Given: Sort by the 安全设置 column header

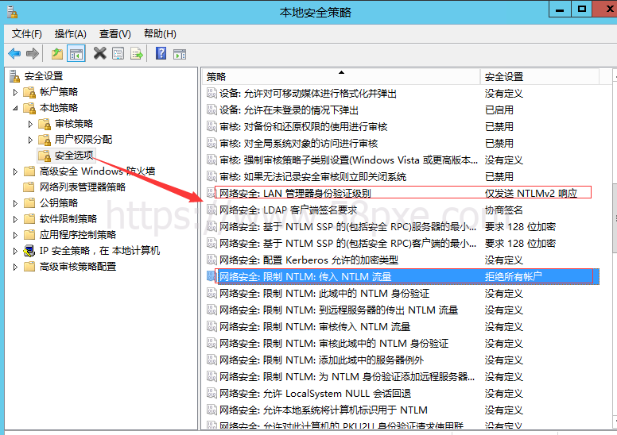Looking at the screenshot, I should [x=540, y=77].
